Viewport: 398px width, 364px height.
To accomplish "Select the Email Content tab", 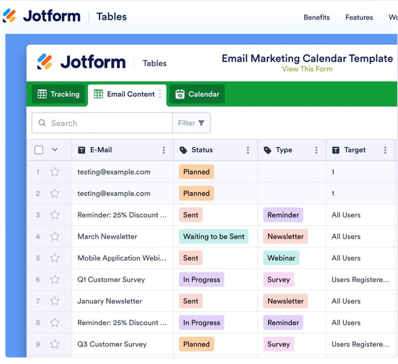I will pos(127,94).
